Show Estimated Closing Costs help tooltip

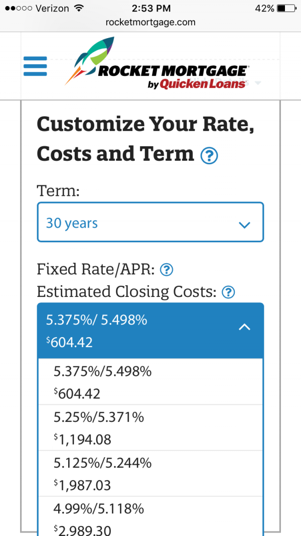(228, 292)
